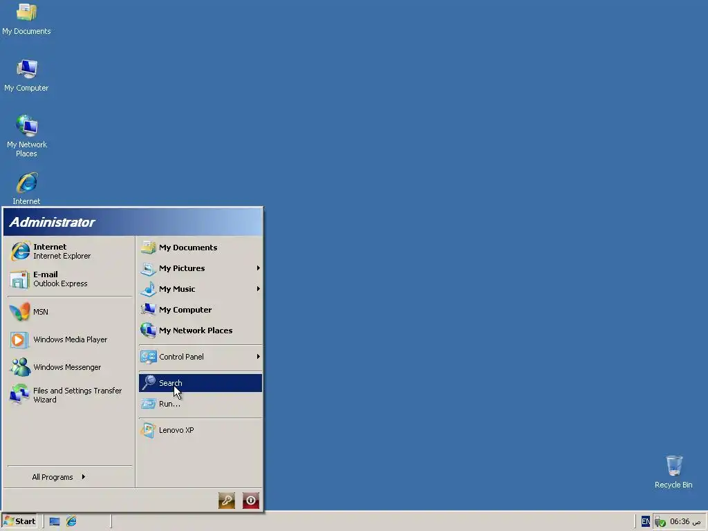Expand All Programs list
The height and width of the screenshot is (531, 708).
point(59,477)
